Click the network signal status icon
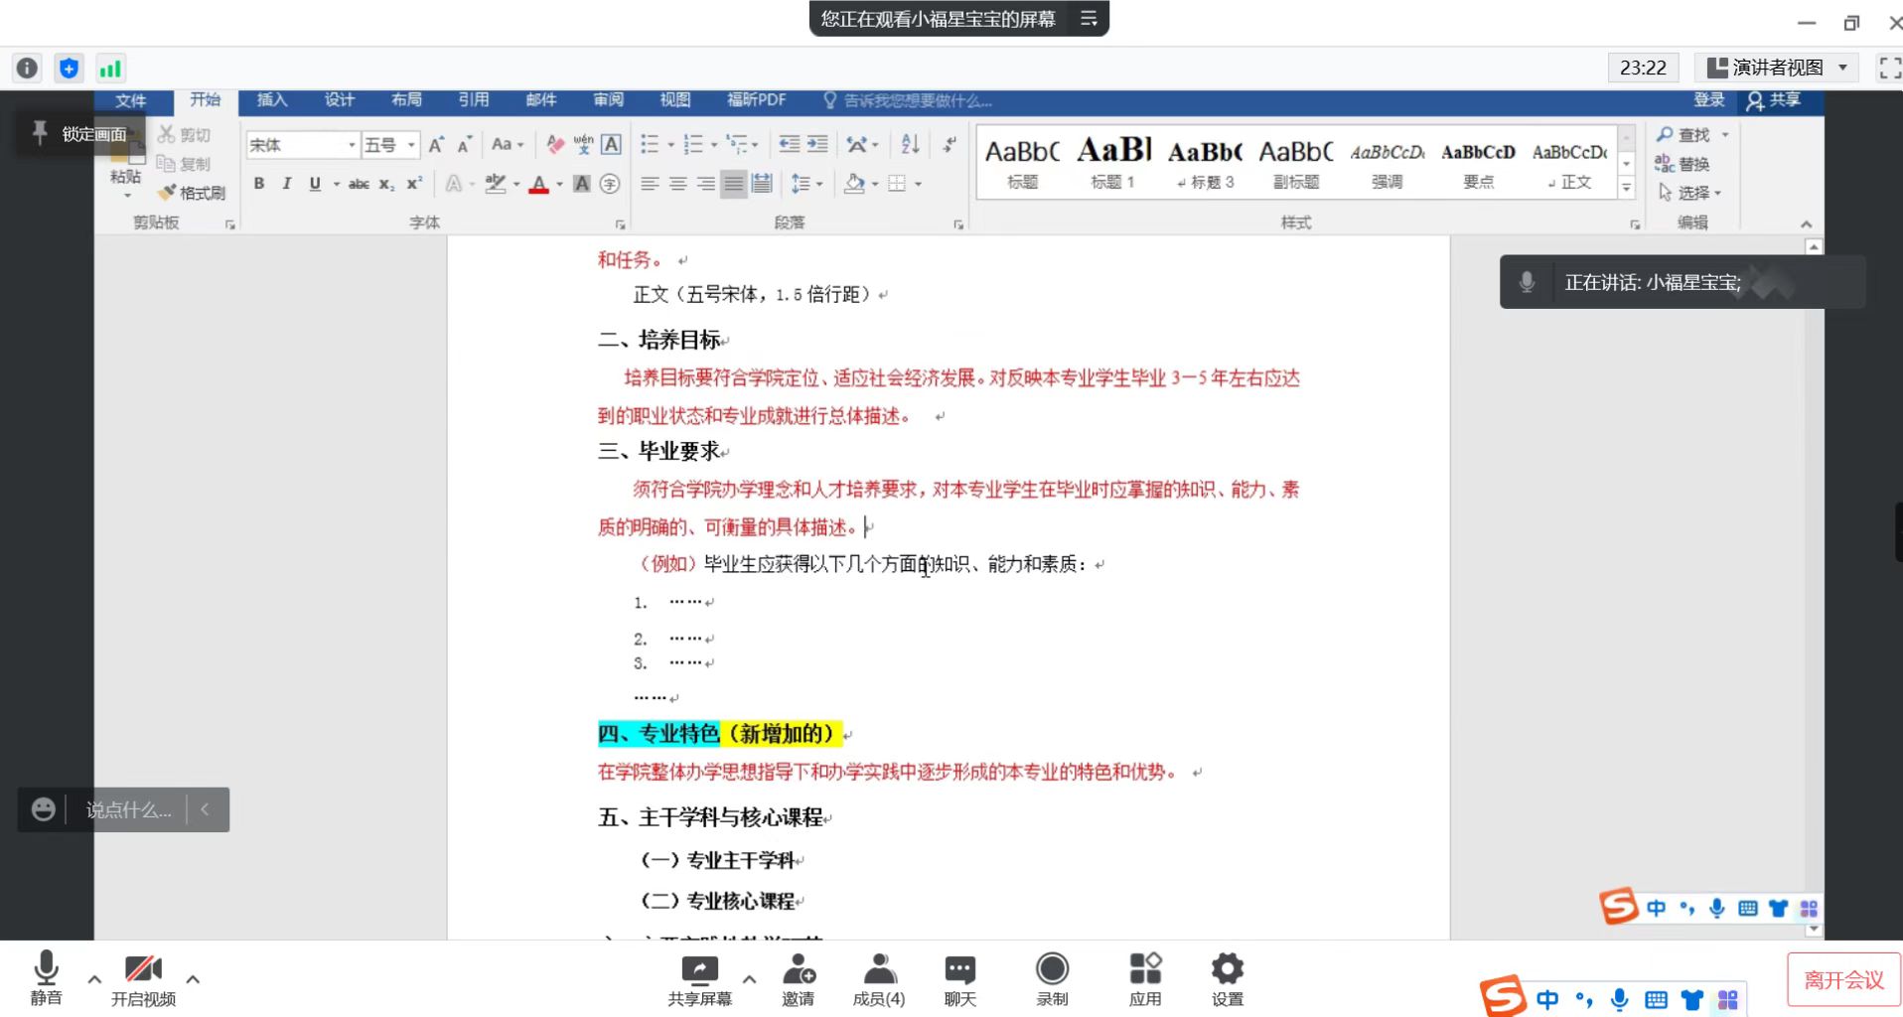 109,68
